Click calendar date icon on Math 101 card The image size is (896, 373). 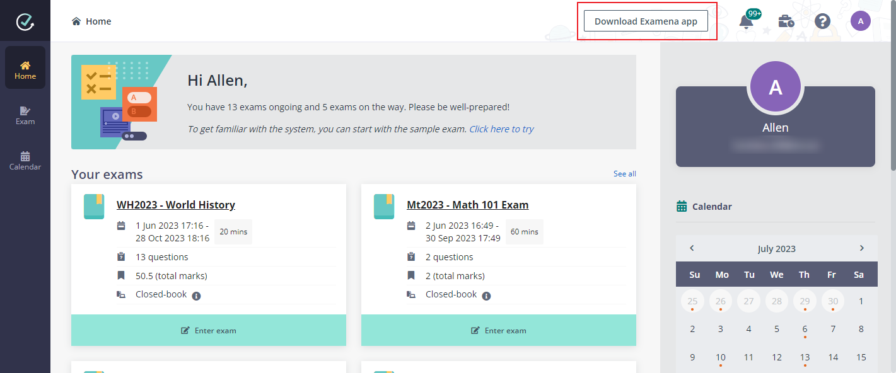point(411,226)
